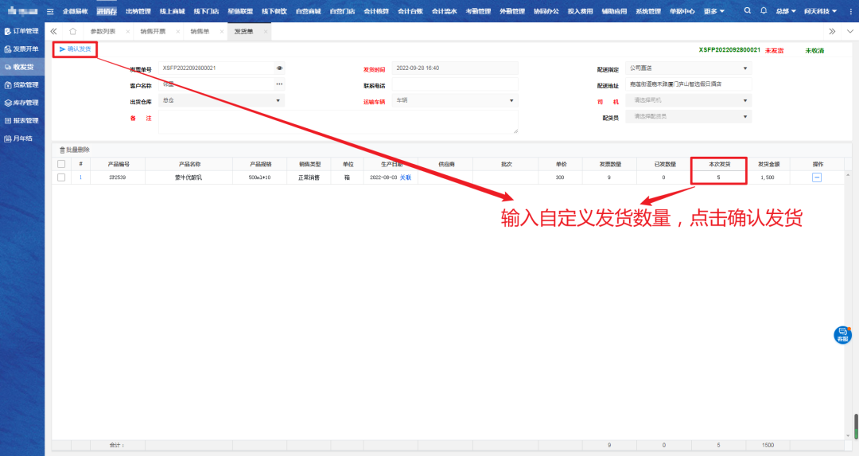
Task: Expand the 出货仓库 warehouse dropdown
Action: (x=278, y=101)
